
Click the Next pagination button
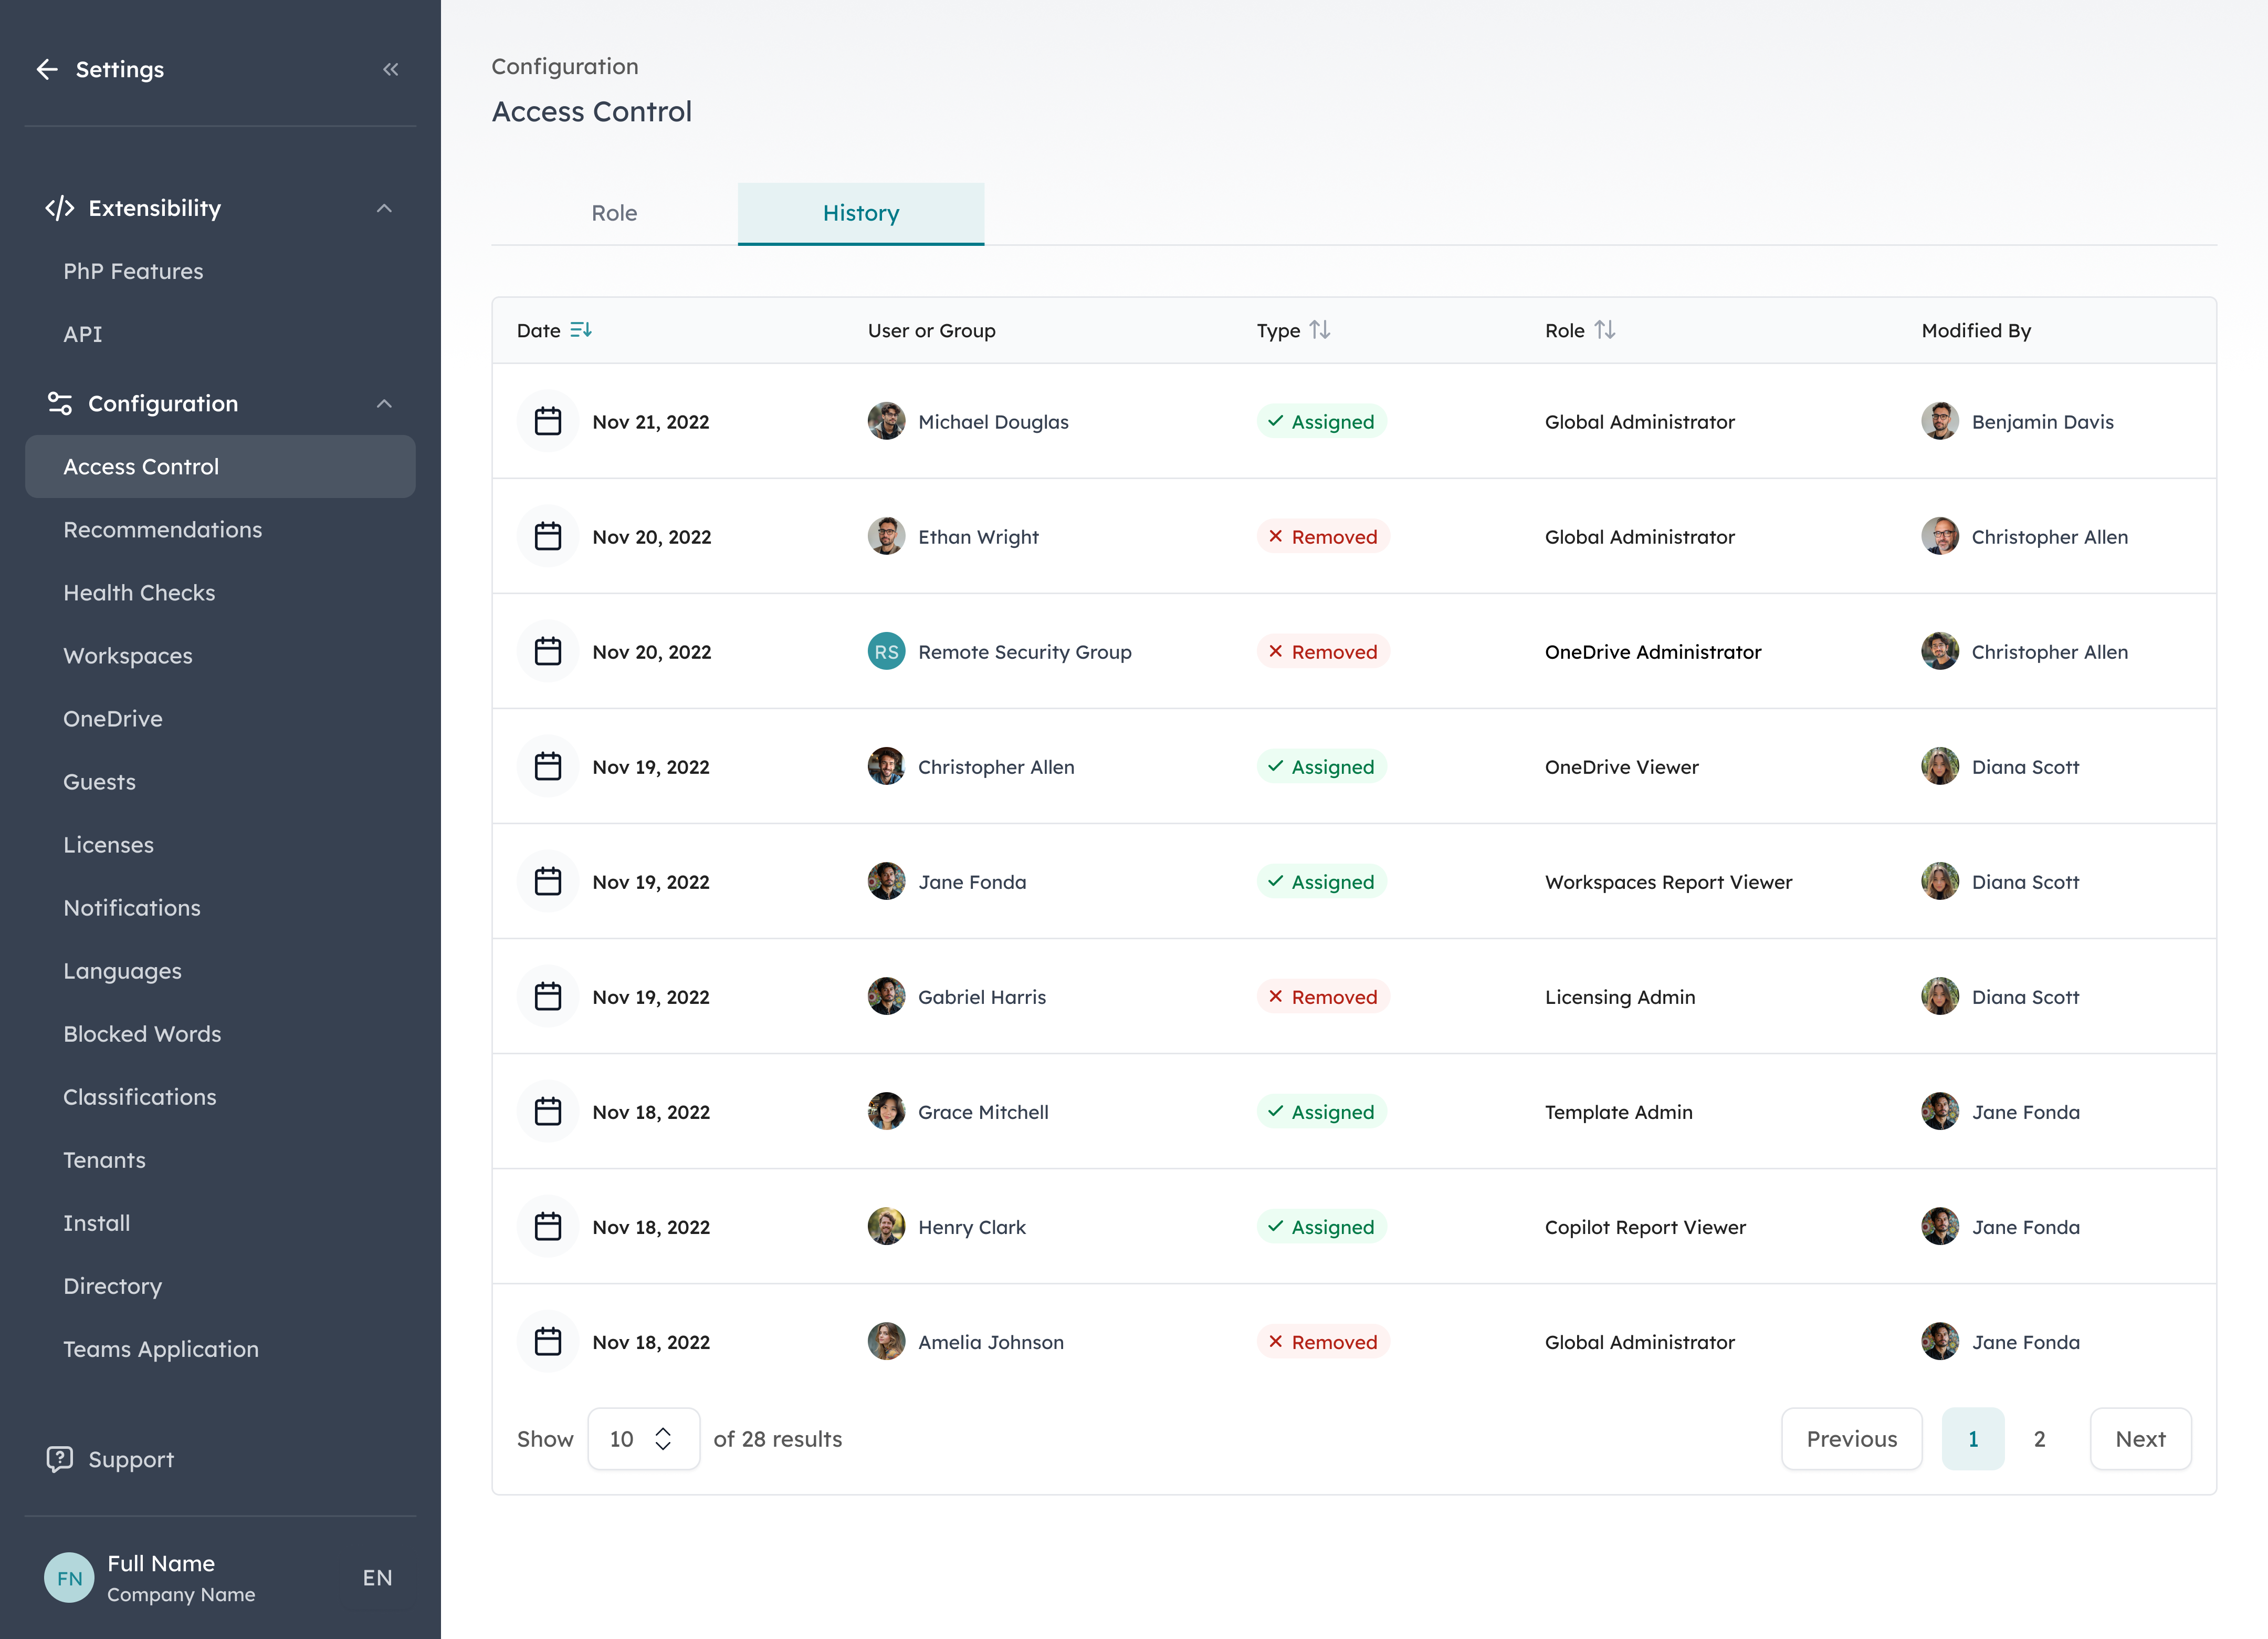pos(2140,1439)
